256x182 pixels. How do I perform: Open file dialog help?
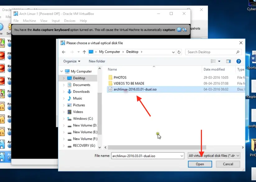(x=239, y=61)
